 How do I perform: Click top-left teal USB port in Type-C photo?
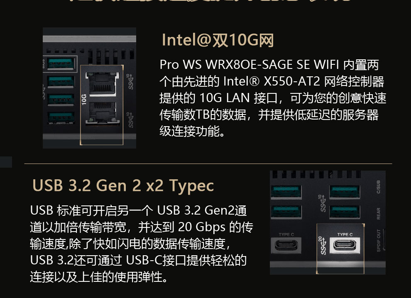[x=286, y=192]
